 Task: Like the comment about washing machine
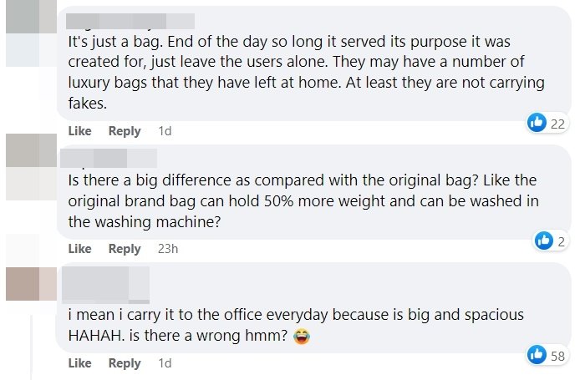79,248
